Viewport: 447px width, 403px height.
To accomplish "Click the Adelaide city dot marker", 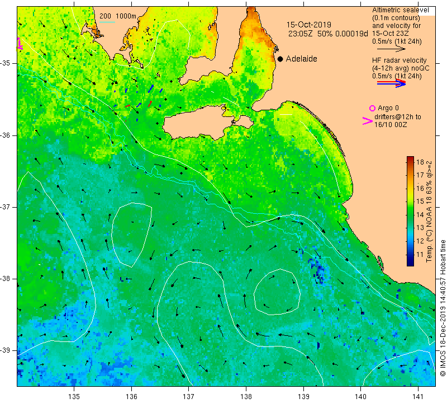I will [280, 59].
